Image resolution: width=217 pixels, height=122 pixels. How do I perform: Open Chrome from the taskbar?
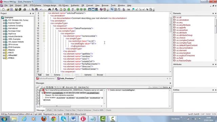[54, 119]
